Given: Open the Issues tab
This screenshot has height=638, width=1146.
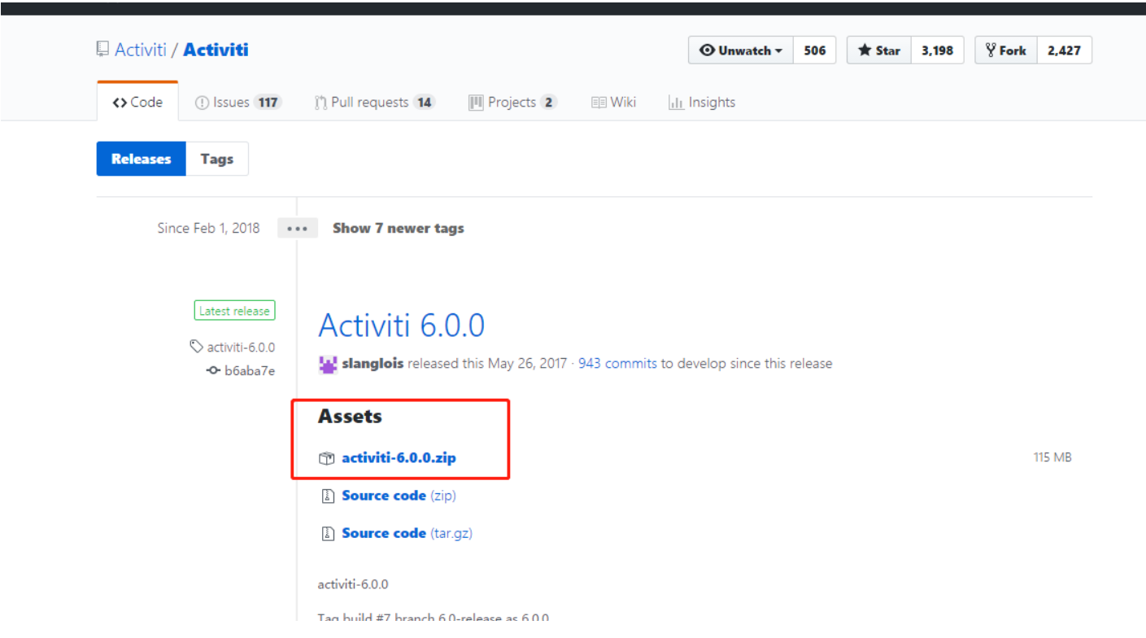Looking at the screenshot, I should point(238,103).
